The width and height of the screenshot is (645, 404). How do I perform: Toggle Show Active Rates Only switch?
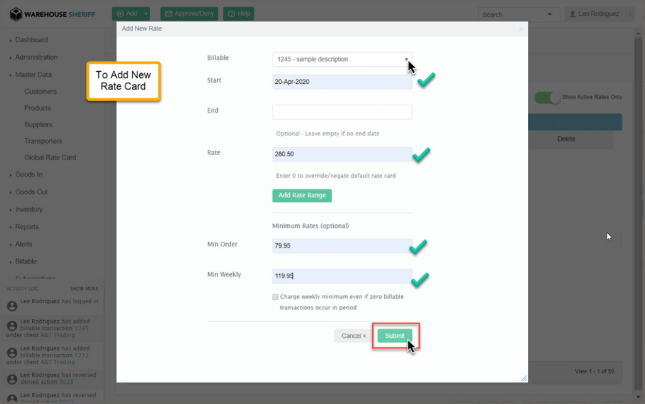pyautogui.click(x=547, y=98)
